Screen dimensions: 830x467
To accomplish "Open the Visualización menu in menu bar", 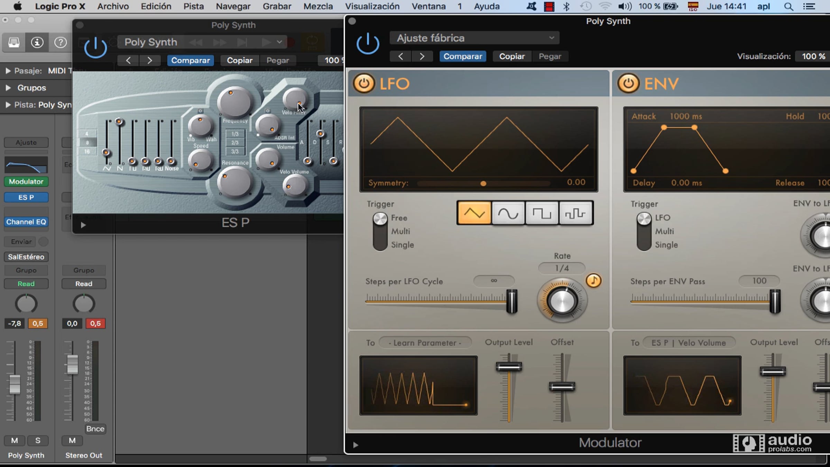I will 372,6.
